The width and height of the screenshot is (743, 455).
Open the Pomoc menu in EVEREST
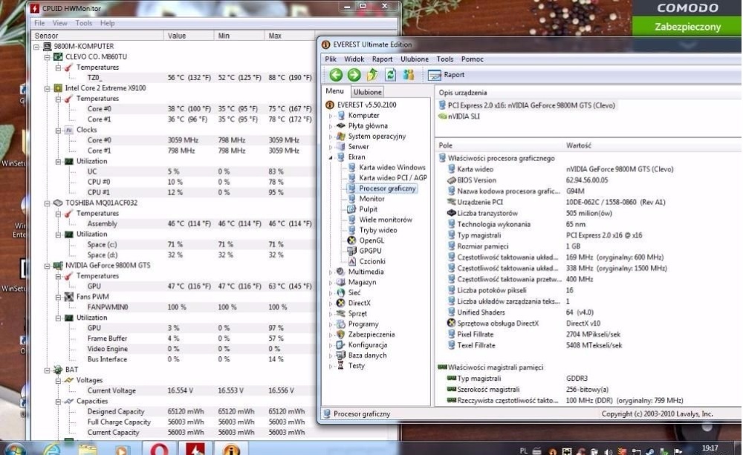pos(472,59)
